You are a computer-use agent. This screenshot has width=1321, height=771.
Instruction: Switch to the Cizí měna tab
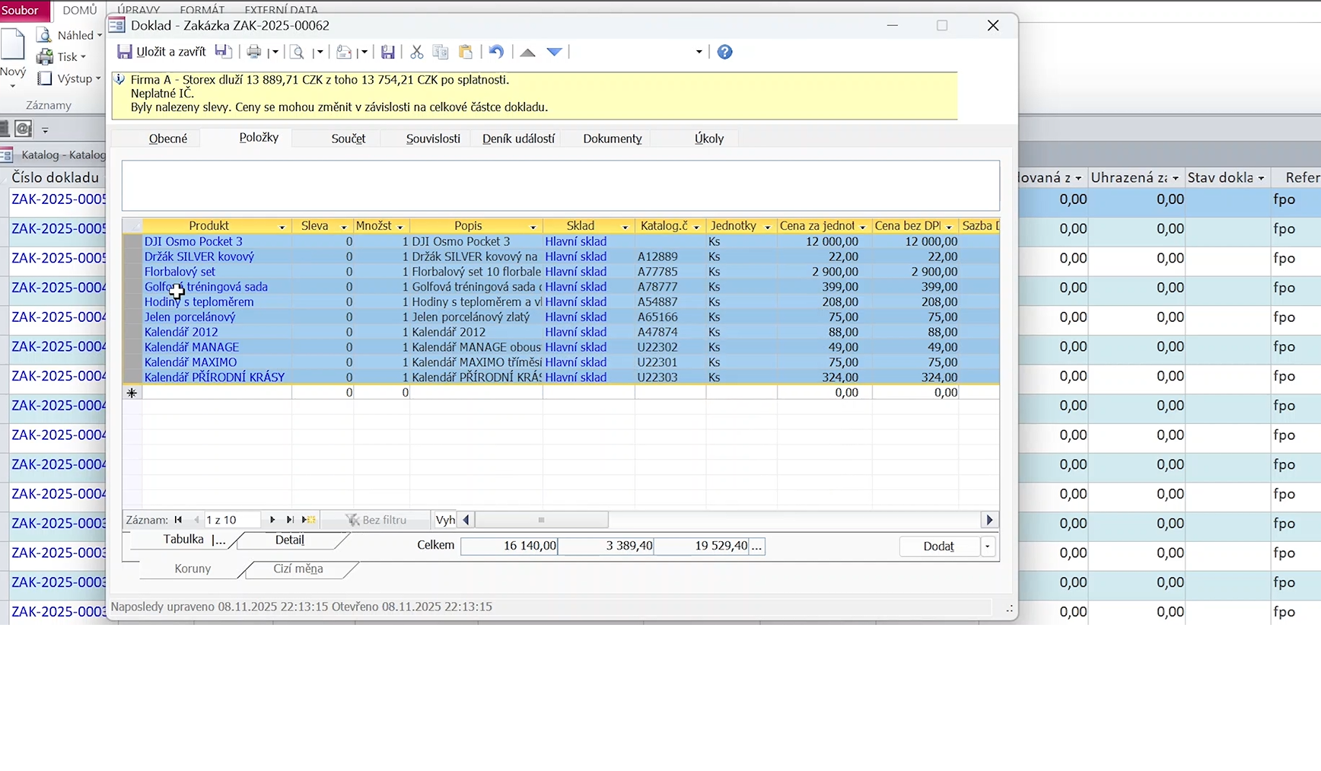pos(298,569)
